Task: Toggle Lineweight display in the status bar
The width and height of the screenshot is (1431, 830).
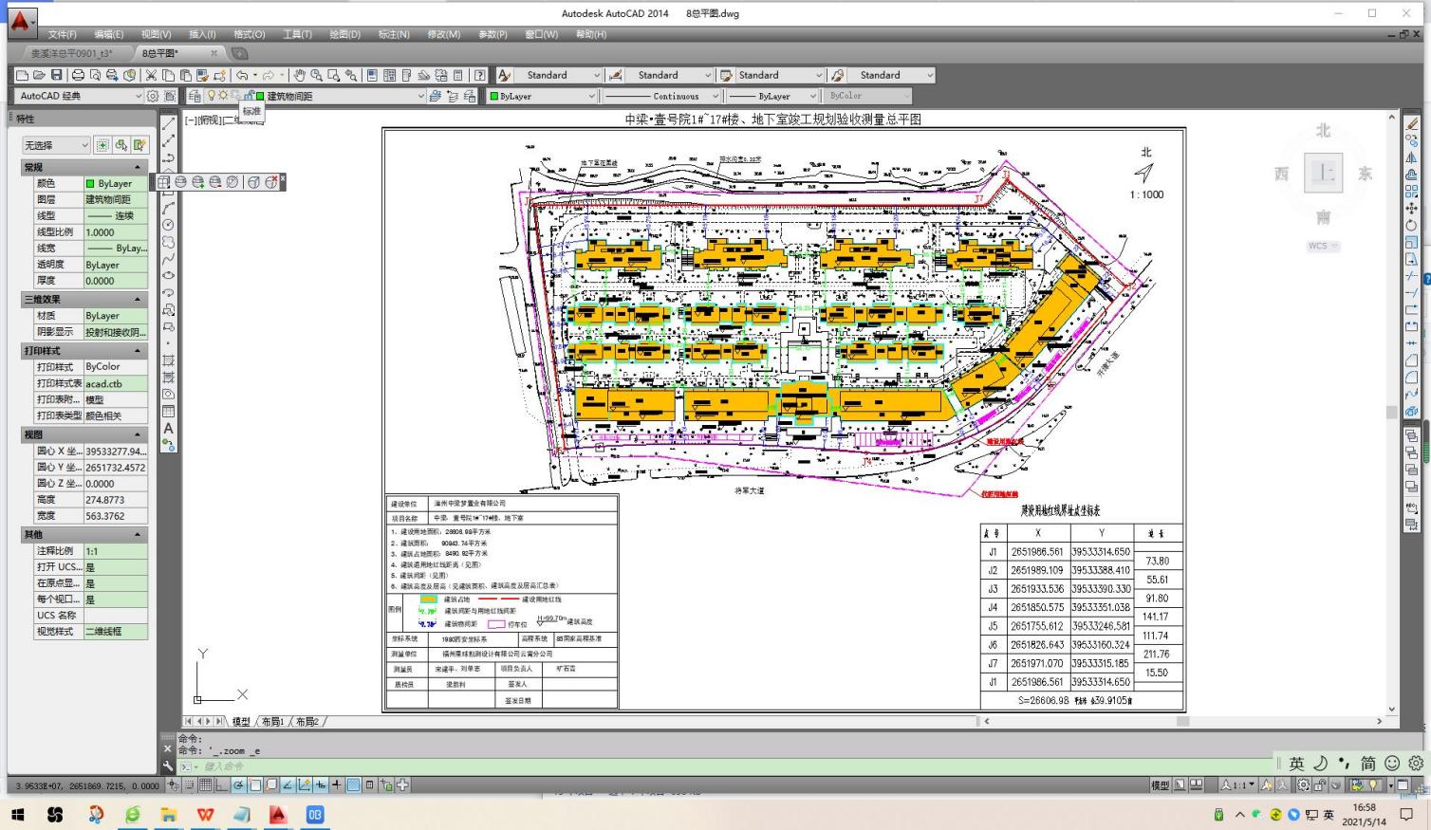Action: 337,784
